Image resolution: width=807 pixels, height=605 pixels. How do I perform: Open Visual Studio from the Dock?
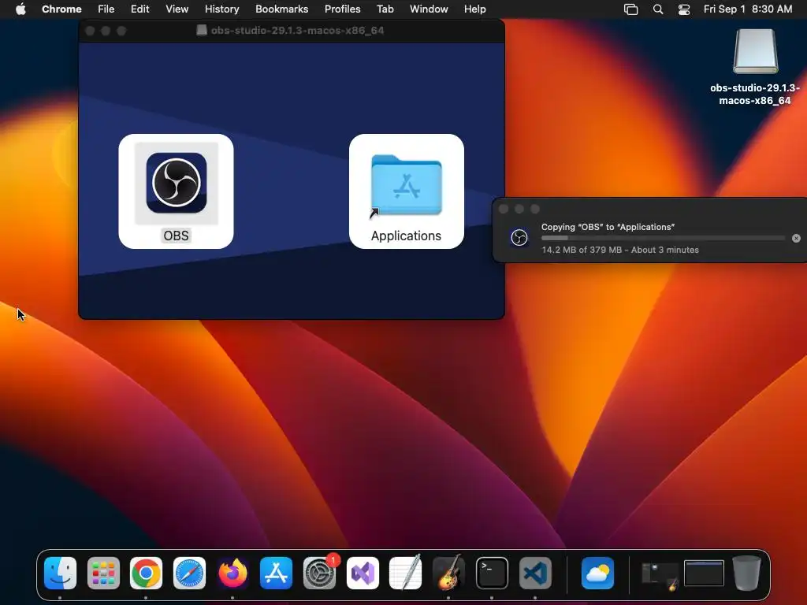(x=363, y=573)
